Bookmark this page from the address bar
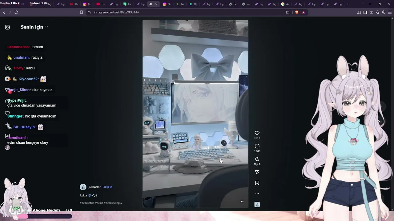 click(81, 12)
